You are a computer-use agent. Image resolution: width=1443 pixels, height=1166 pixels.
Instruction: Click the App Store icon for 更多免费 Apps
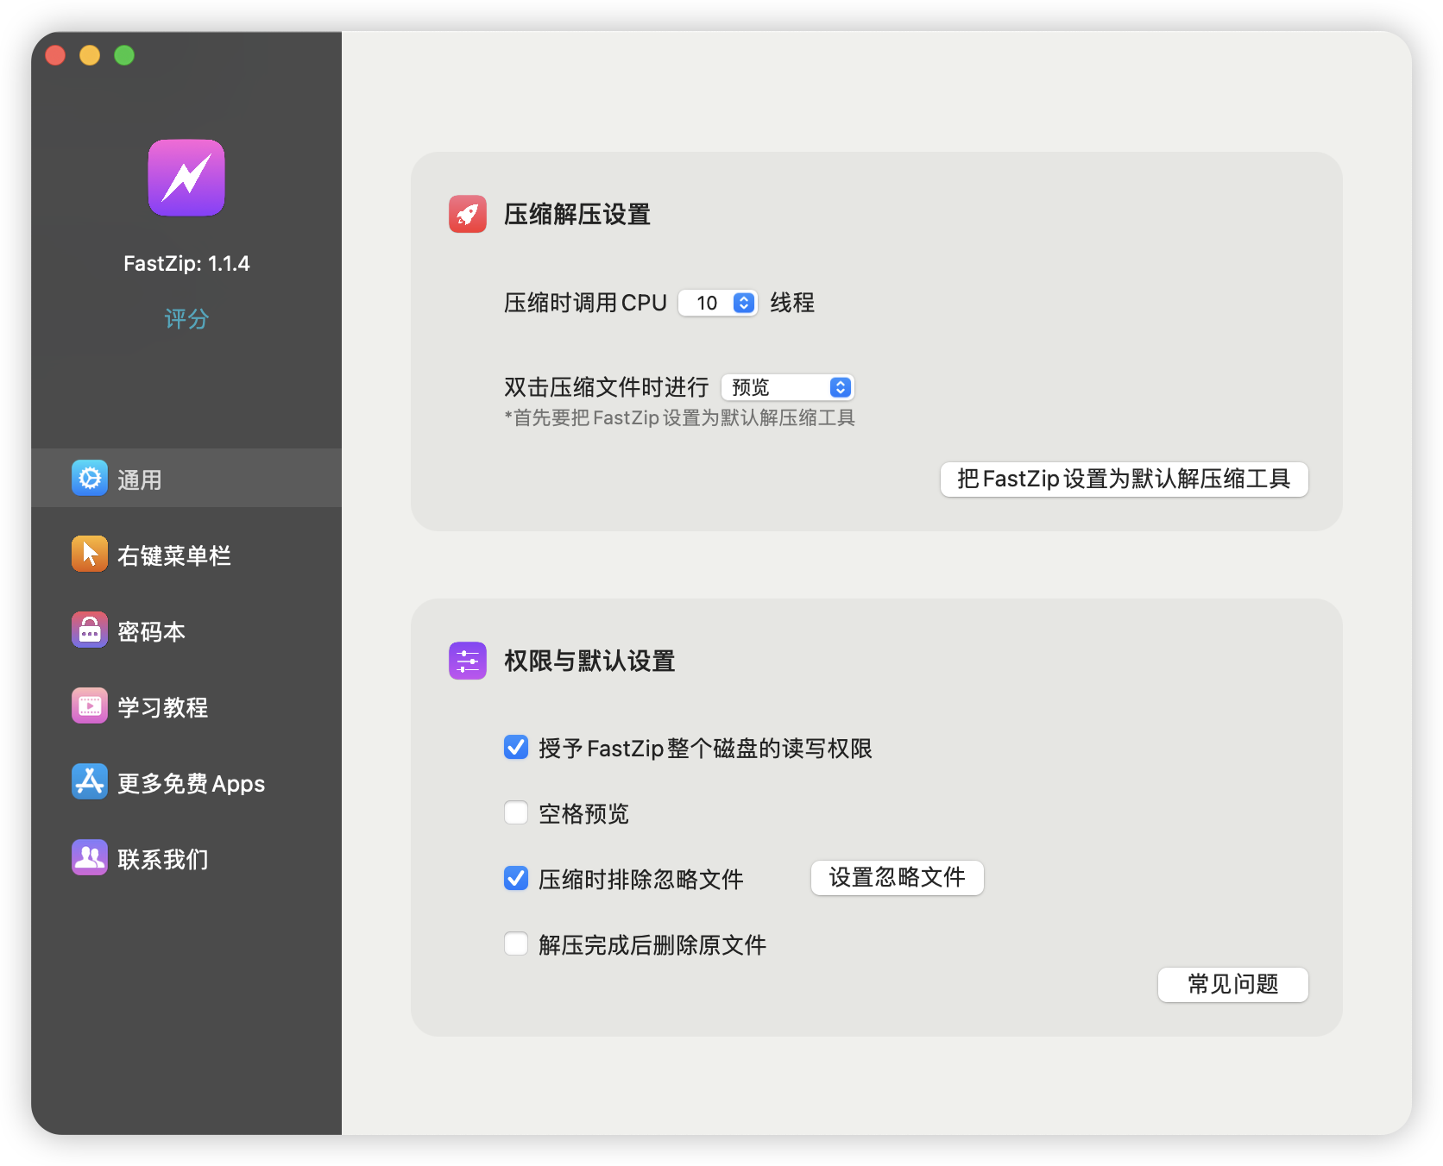(90, 781)
